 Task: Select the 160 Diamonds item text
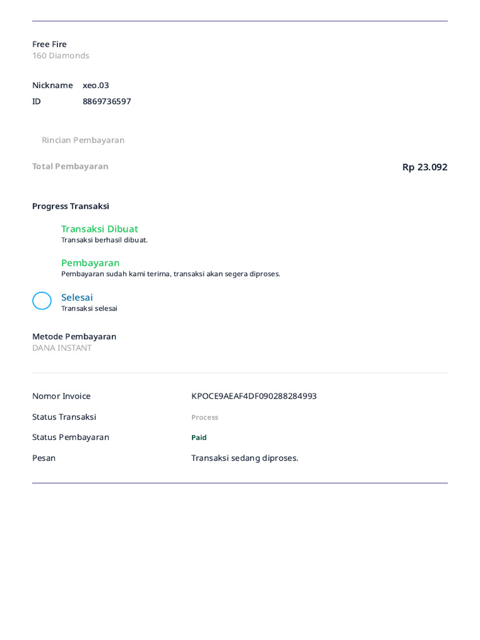[61, 56]
